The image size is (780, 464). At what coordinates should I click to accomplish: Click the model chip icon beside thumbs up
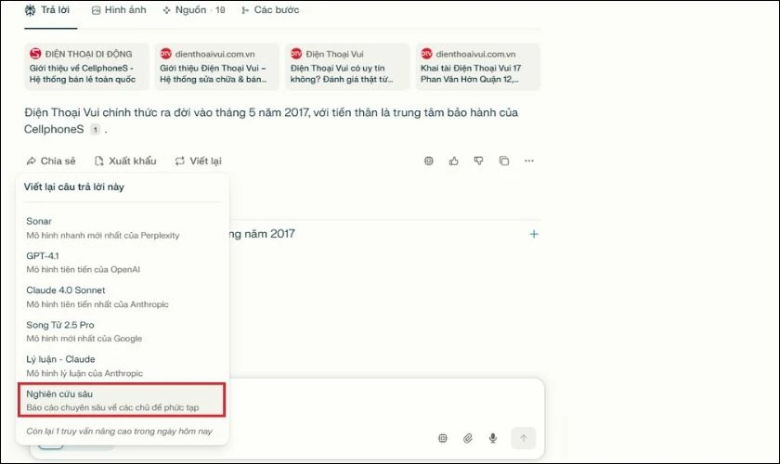(429, 161)
